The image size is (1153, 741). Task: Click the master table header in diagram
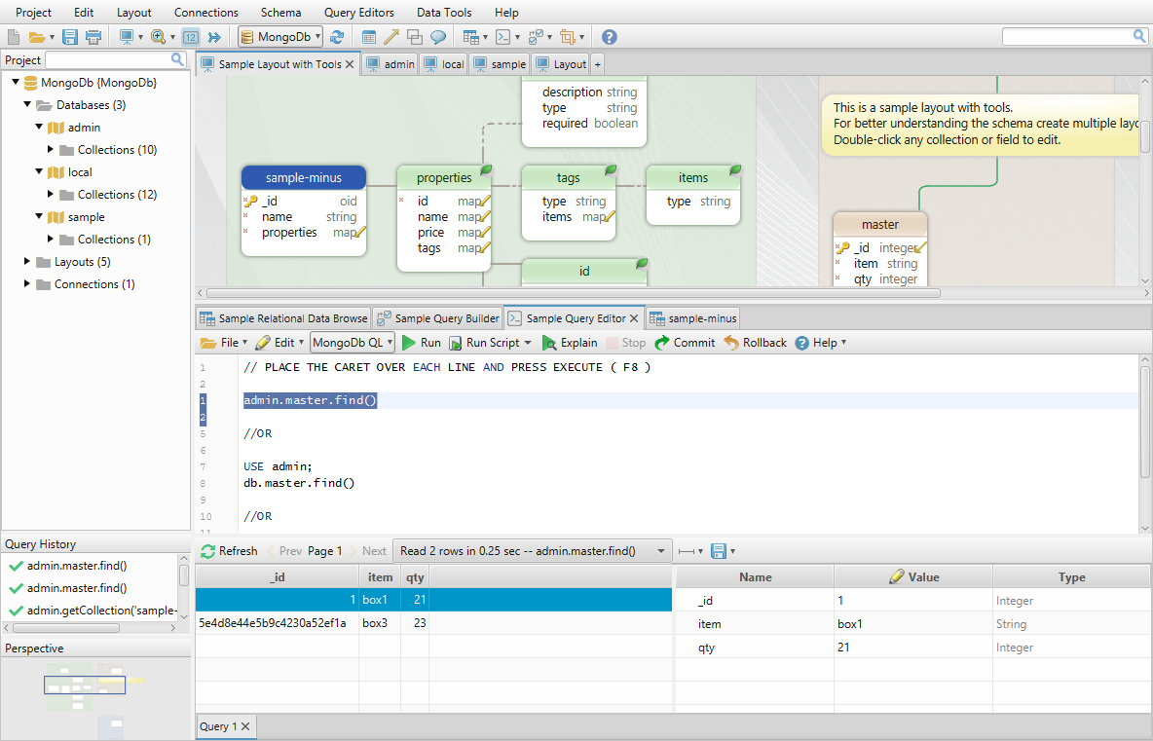[880, 224]
